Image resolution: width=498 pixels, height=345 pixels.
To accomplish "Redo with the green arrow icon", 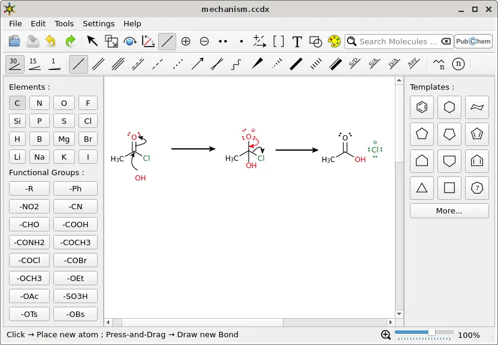I will point(70,41).
